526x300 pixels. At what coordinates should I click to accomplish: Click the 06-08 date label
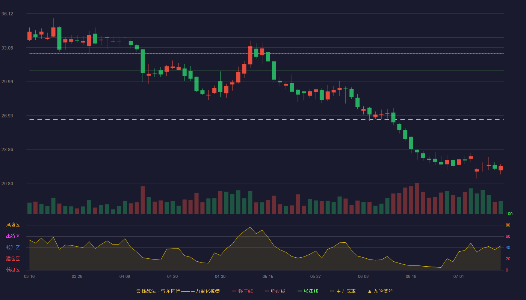coord(363,276)
